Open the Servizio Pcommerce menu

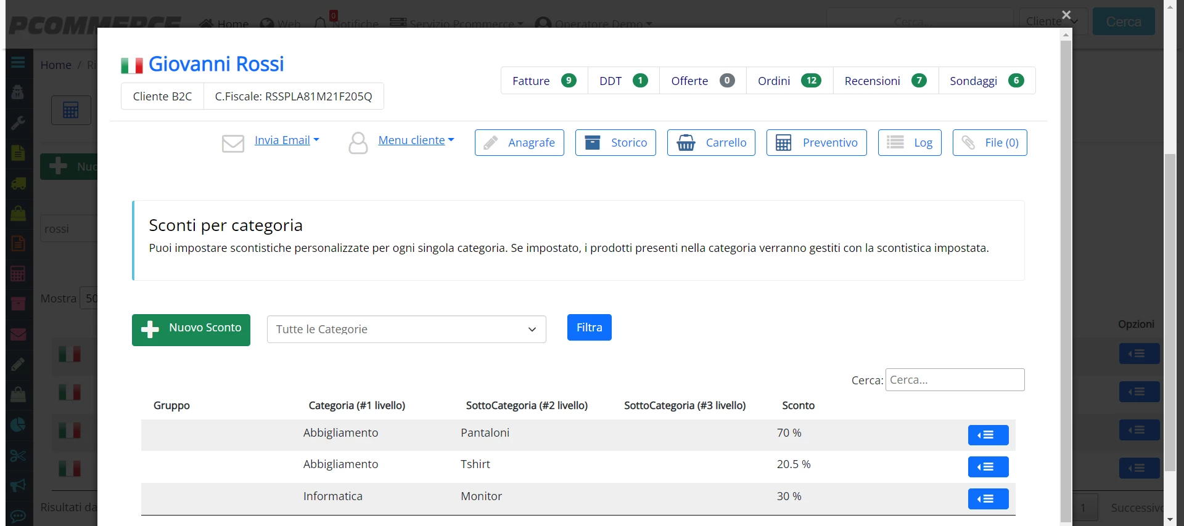tap(457, 23)
